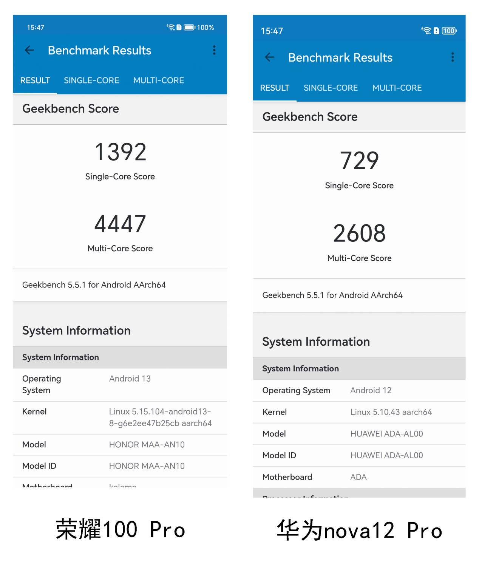This screenshot has height=572, width=479.
Task: Select RESULT tab on left phone
Action: (35, 80)
